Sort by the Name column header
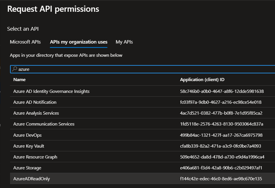Screen dimensions: 275x188 [x=20, y=80]
